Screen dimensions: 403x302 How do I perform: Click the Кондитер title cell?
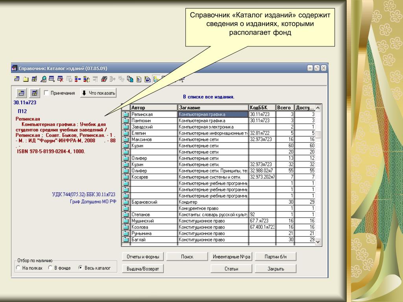[x=213, y=202]
